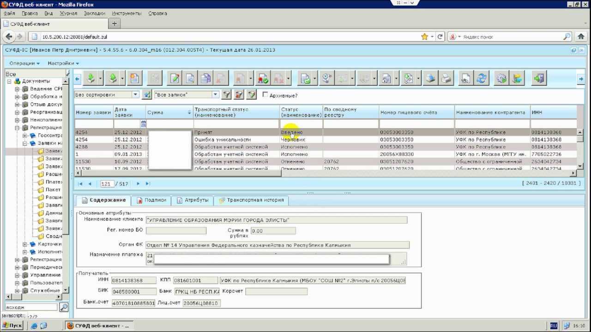
Task: Click the RU language indicator in tray
Action: pos(553,326)
